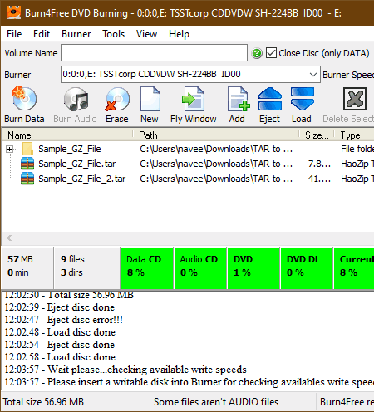This screenshot has height=412, width=374.
Task: Open the Burner drive dropdown
Action: pyautogui.click(x=313, y=75)
